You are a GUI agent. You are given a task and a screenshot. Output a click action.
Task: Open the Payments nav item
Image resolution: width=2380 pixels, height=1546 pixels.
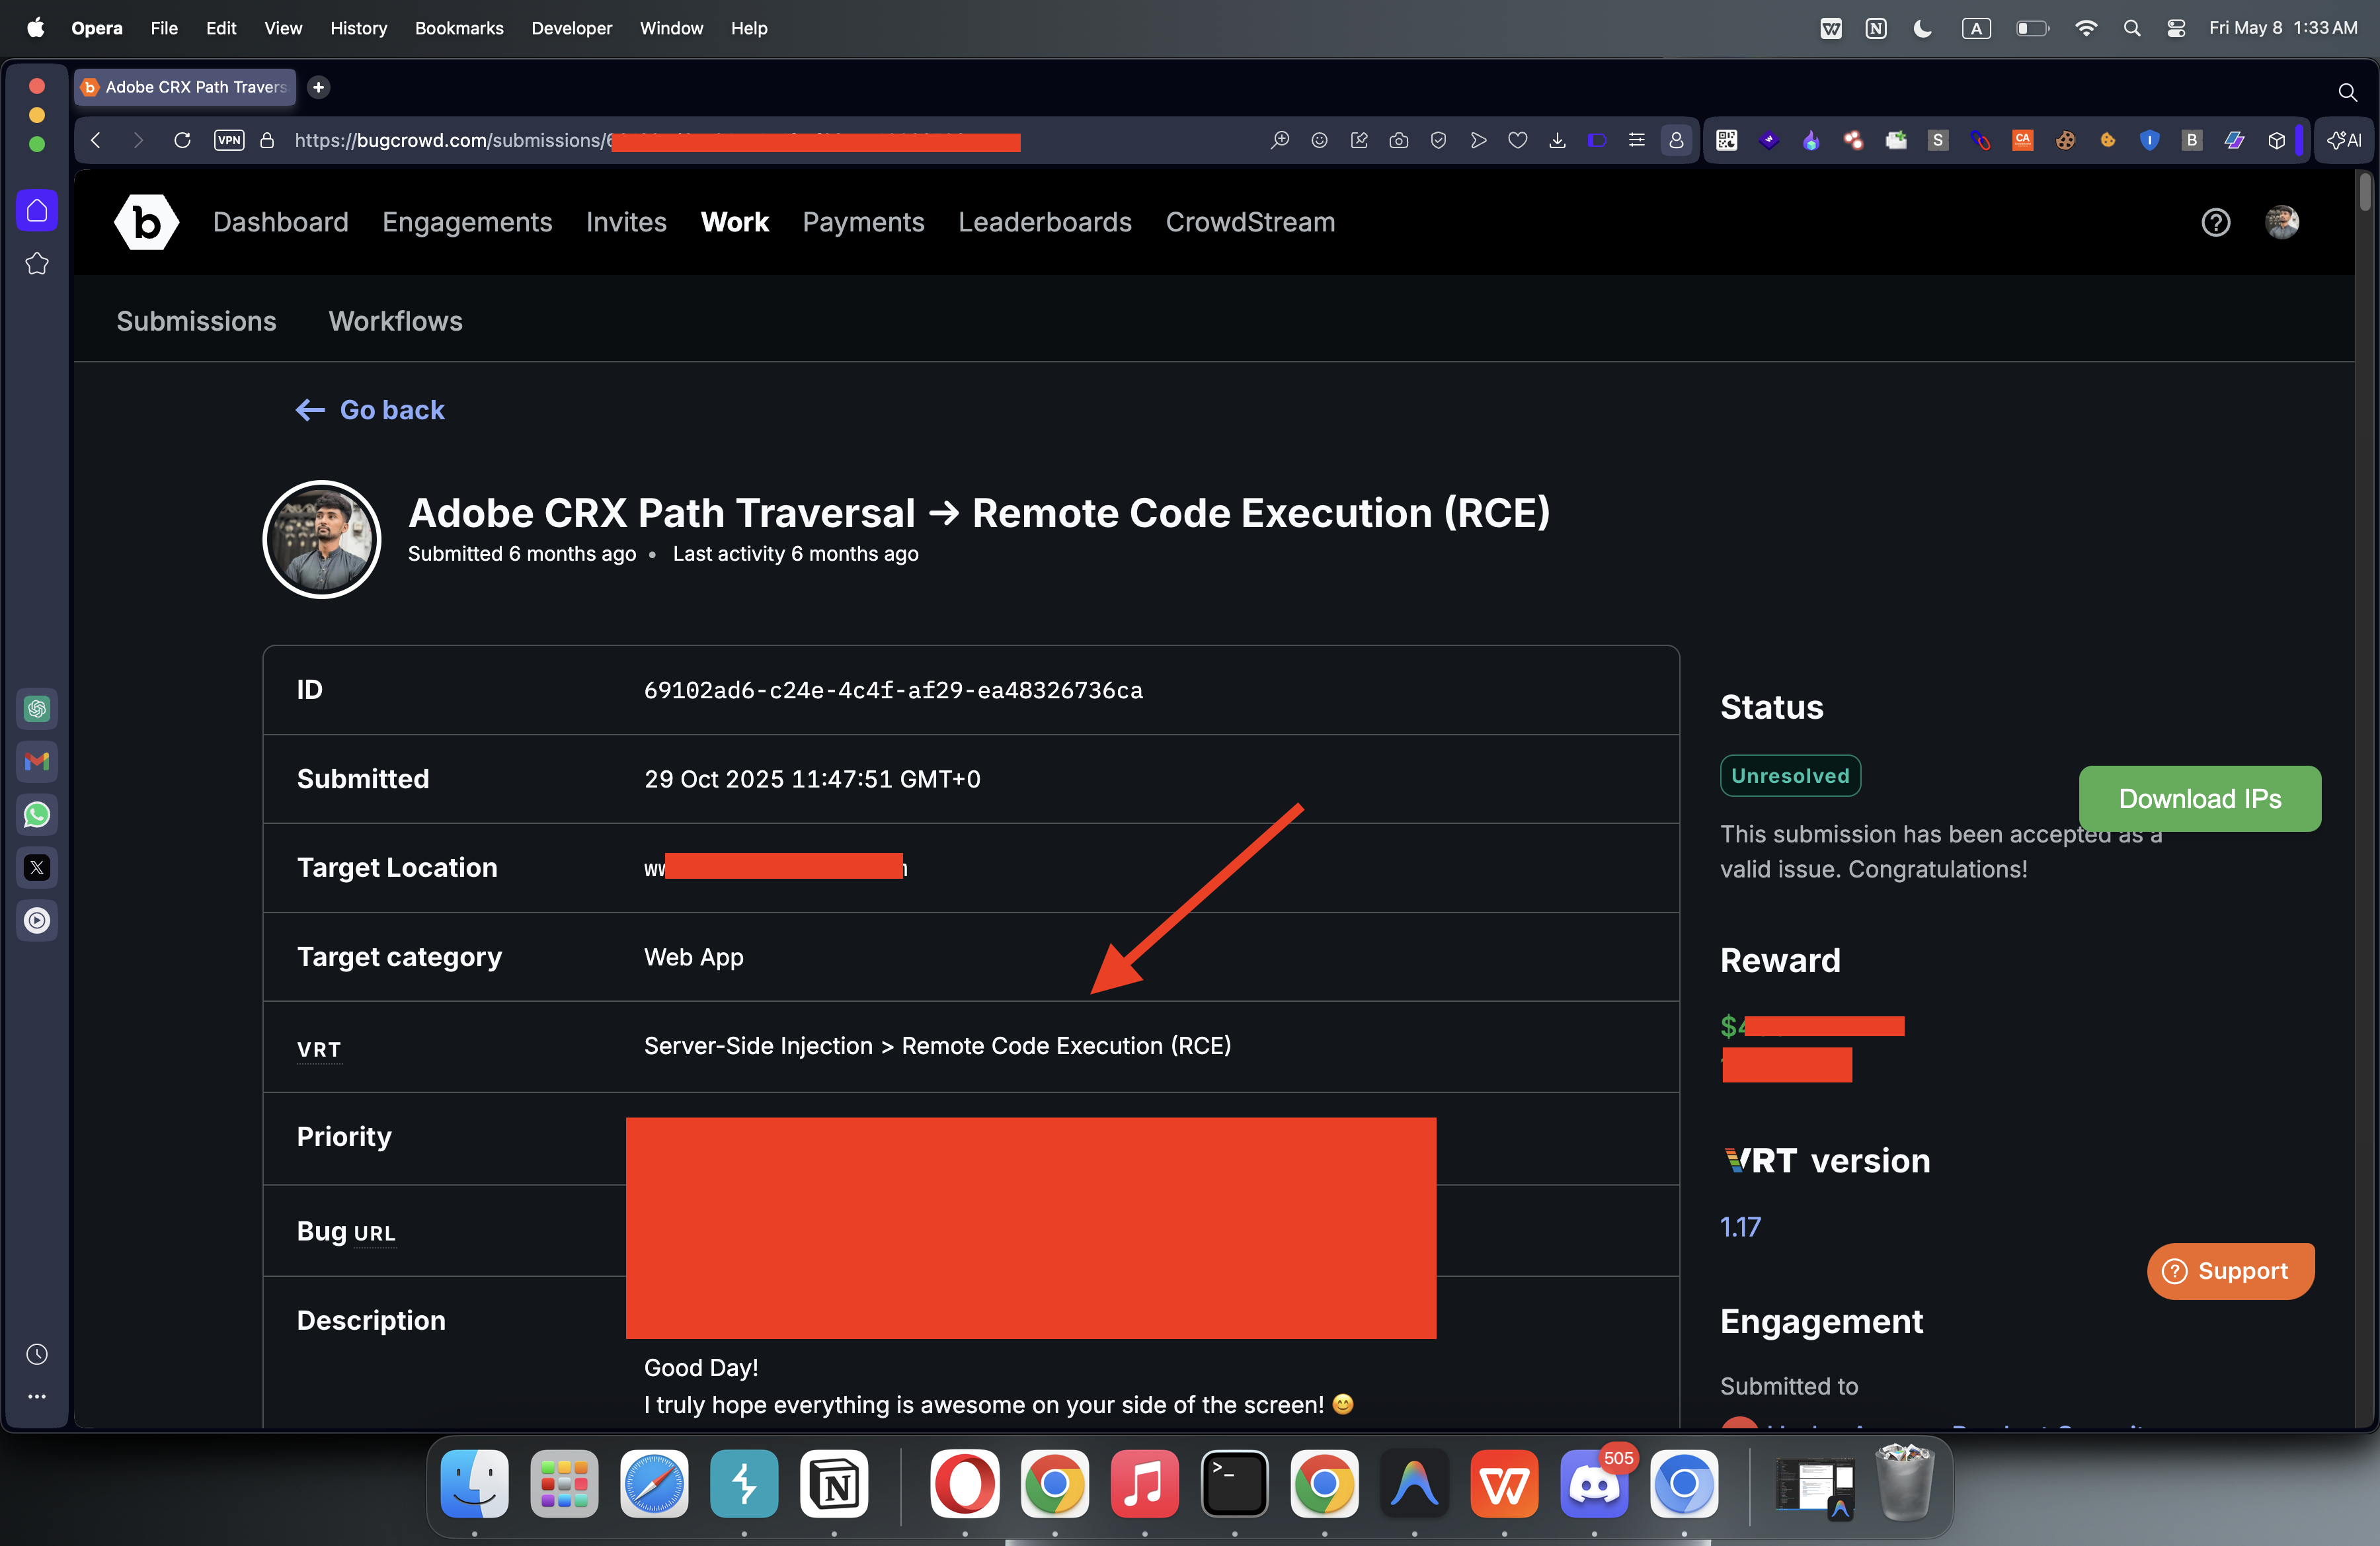coord(863,222)
